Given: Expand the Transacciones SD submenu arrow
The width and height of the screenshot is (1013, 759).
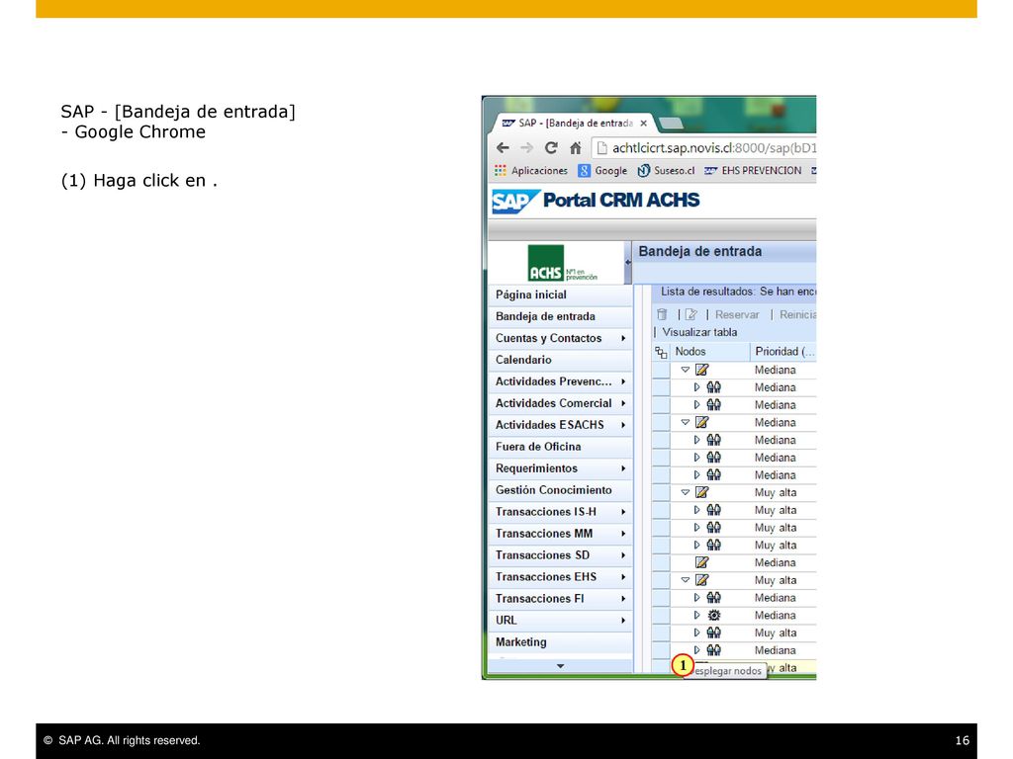Looking at the screenshot, I should [x=623, y=555].
